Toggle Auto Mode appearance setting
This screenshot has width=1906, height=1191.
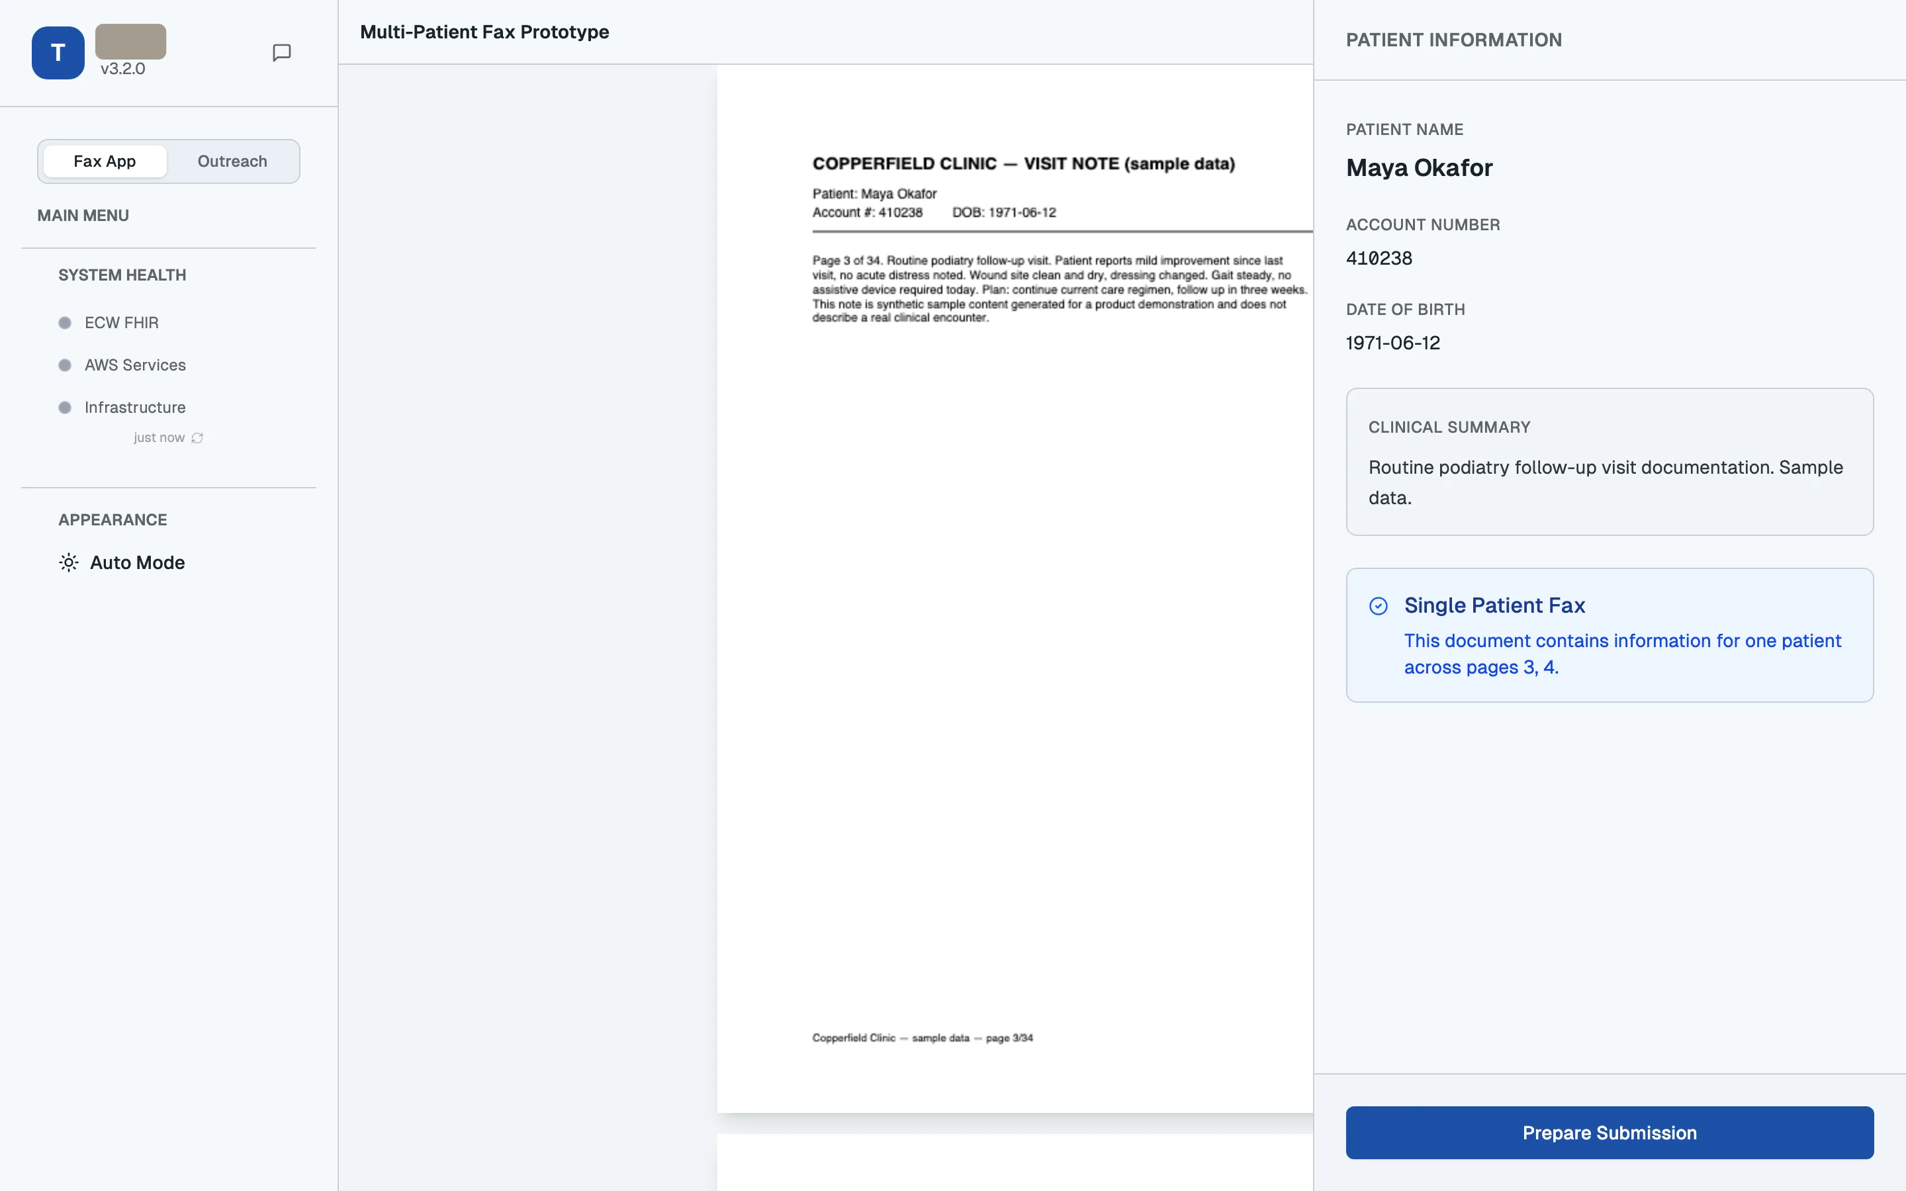(122, 562)
